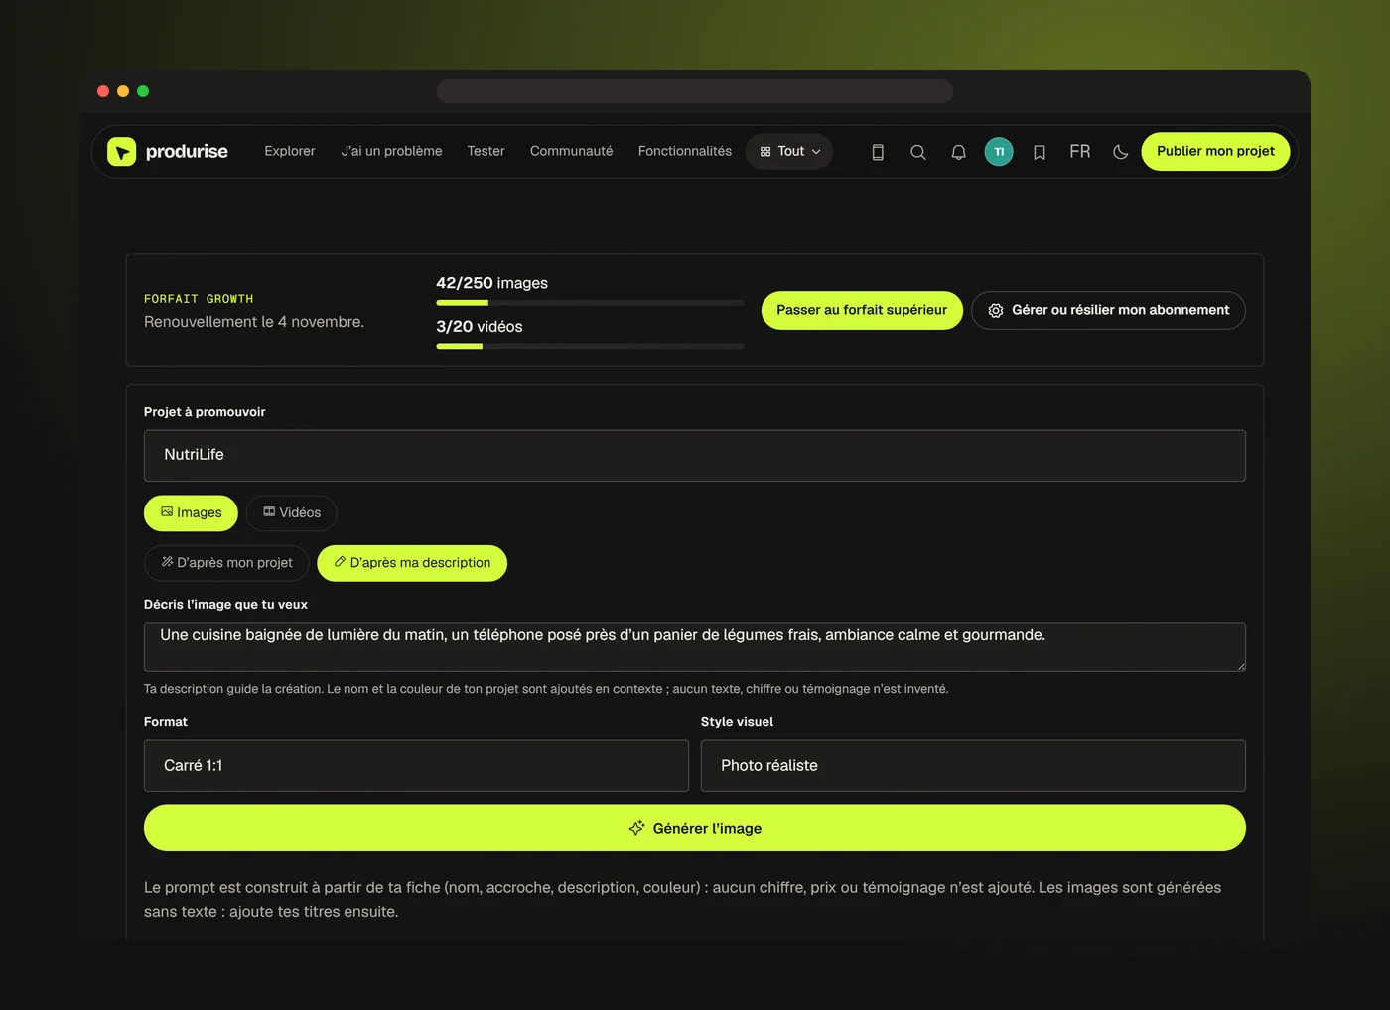Open J'ai un problème menu item
This screenshot has width=1390, height=1010.
[391, 151]
